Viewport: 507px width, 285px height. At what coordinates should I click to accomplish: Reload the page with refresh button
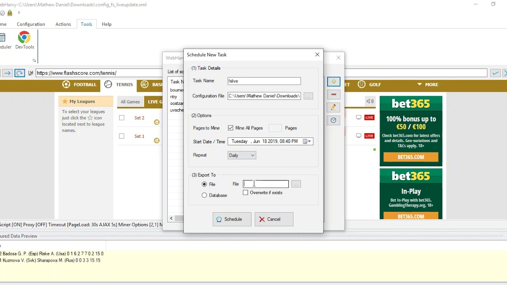[x=19, y=73]
